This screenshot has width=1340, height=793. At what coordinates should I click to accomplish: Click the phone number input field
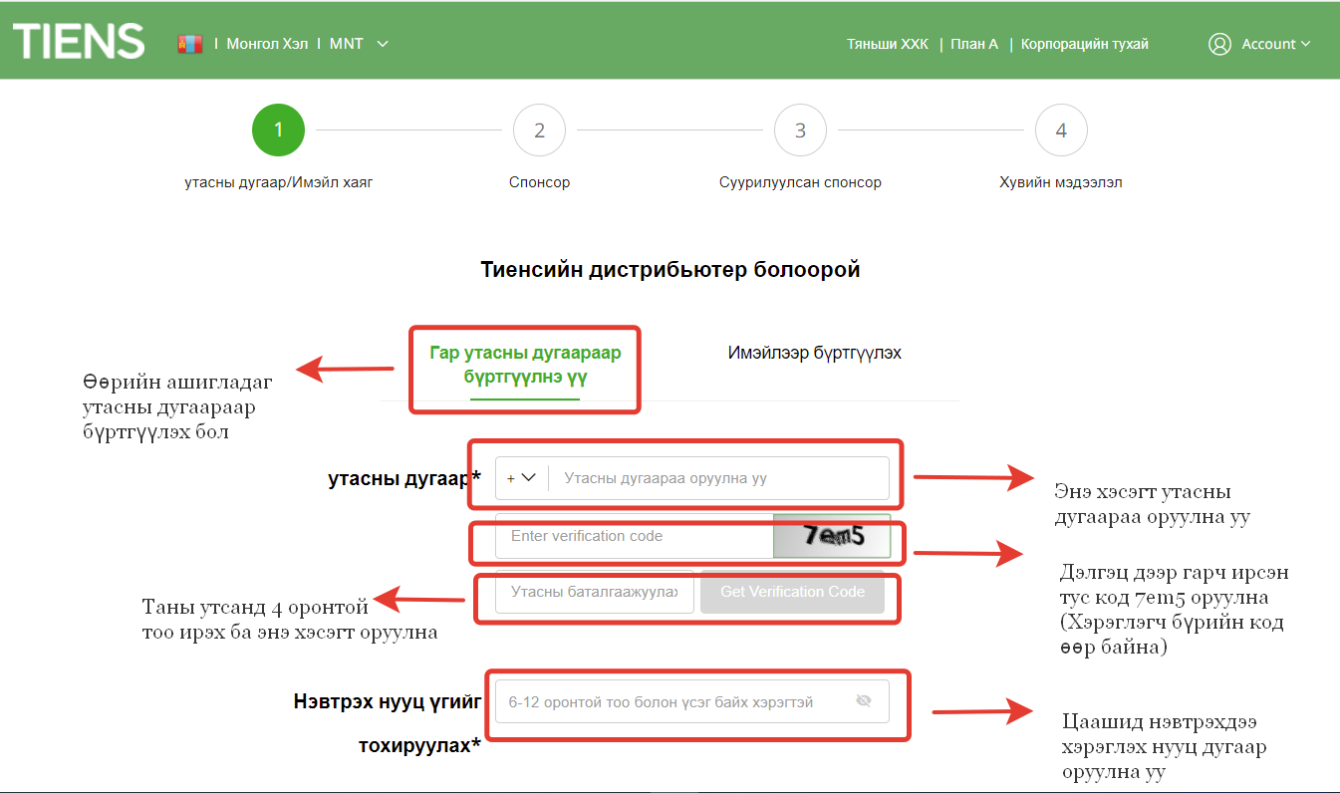(717, 478)
